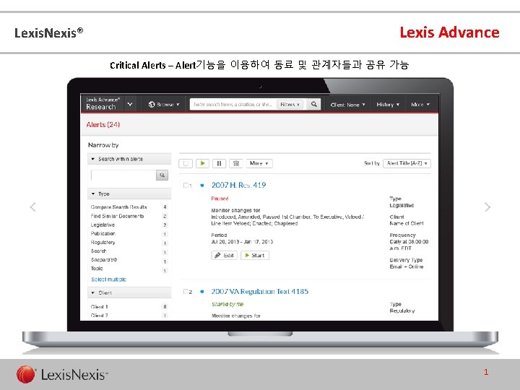The image size is (520, 390).
Task: Filter by Topic type
Action: 97,268
